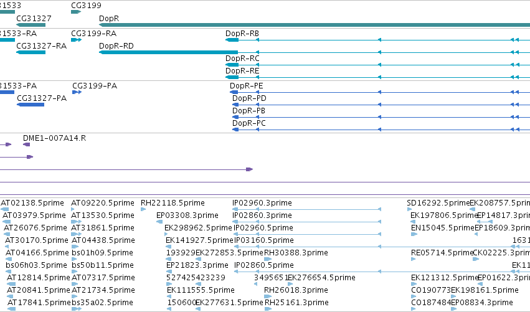
Task: Select the CG31327-PA protein bar
Action: [x=31, y=105]
